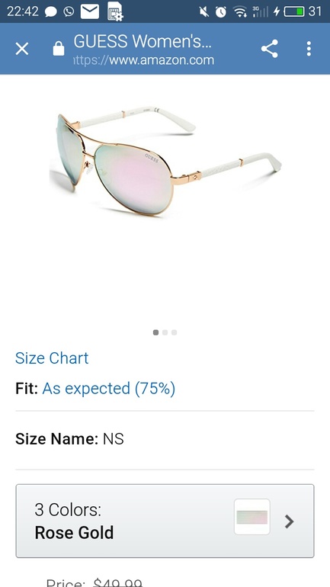The image size is (330, 587).
Task: Open the three-dot overflow menu
Action: [309, 49]
